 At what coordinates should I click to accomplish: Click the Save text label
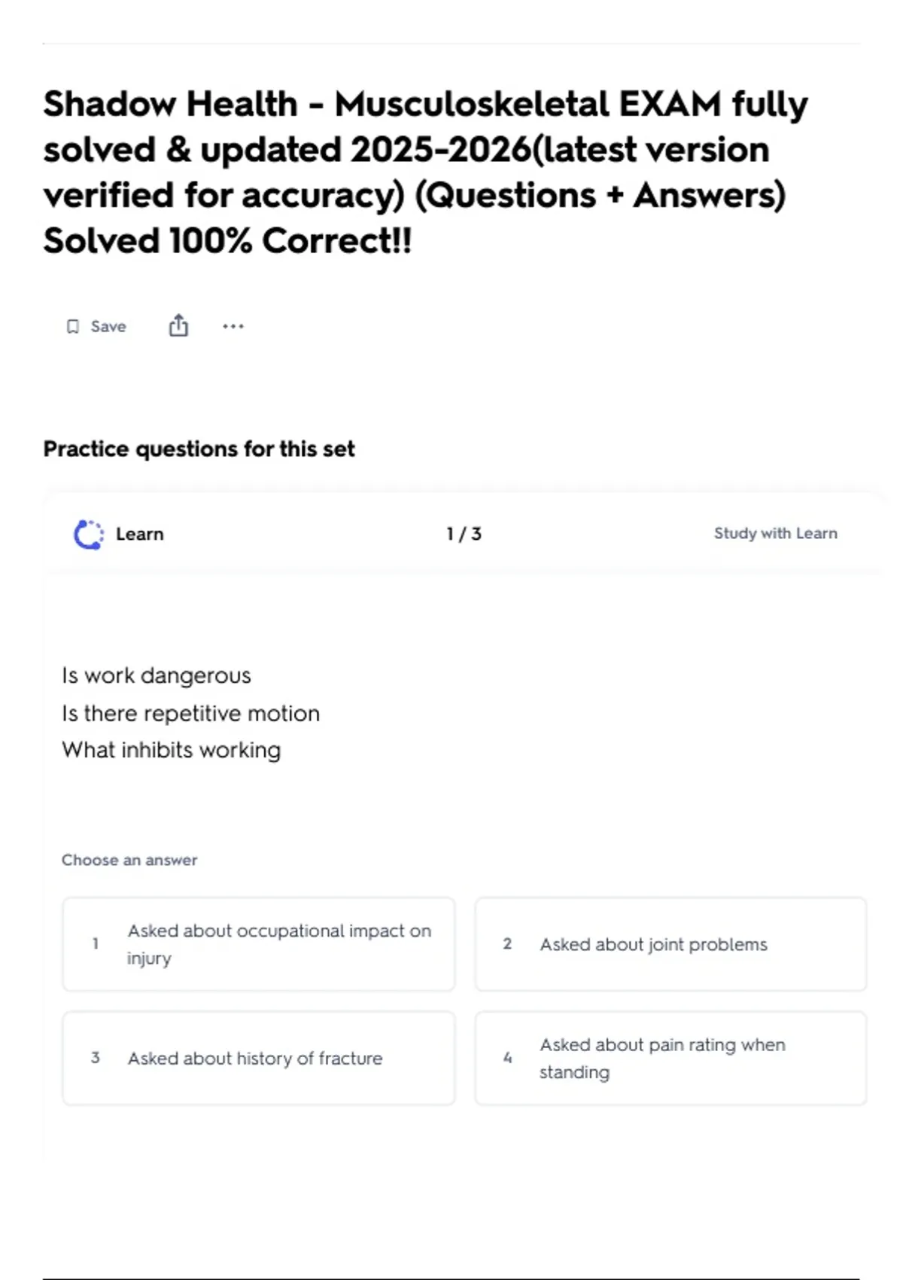(108, 326)
